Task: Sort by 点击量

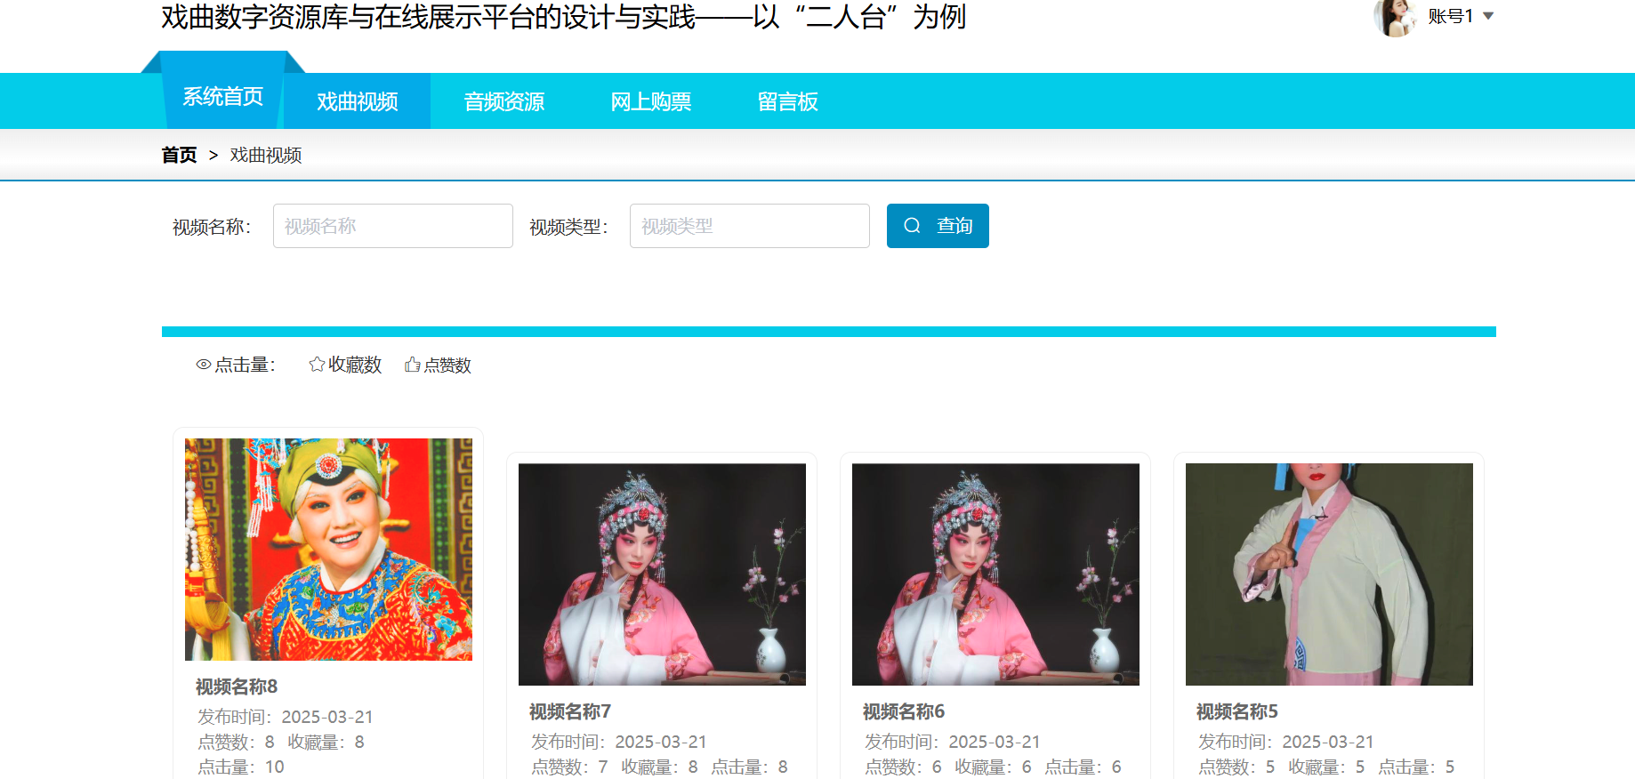Action: point(237,365)
